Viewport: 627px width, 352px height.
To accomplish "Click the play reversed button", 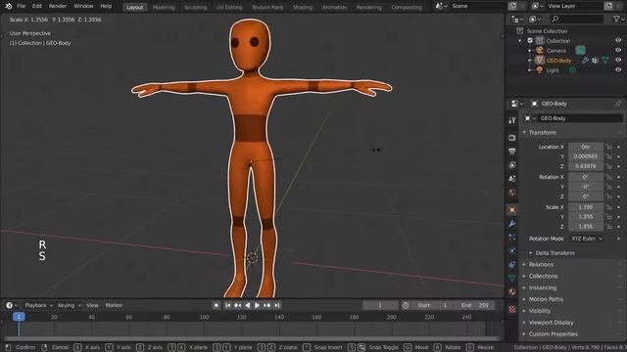I will [248, 305].
